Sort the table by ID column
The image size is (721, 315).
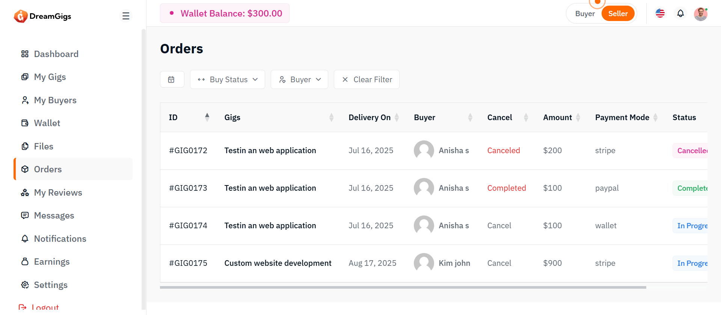pos(207,118)
